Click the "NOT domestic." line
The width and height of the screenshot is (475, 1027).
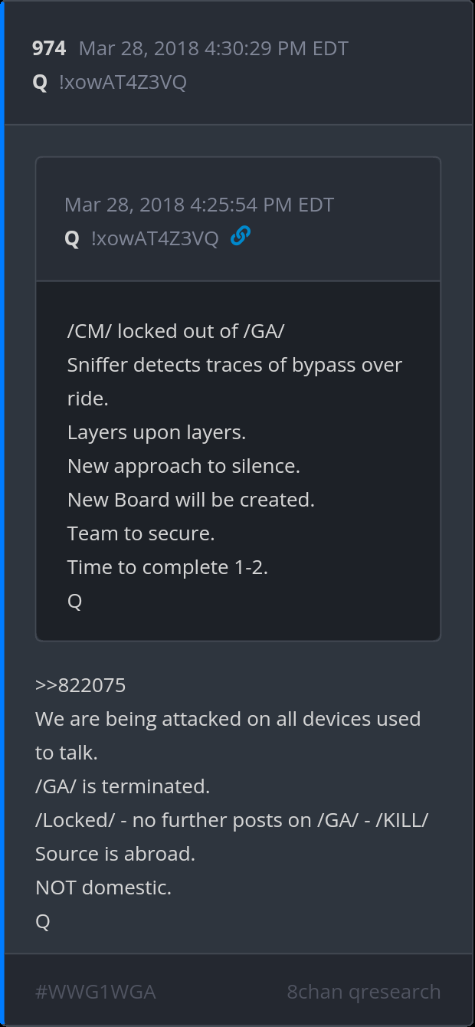point(103,888)
